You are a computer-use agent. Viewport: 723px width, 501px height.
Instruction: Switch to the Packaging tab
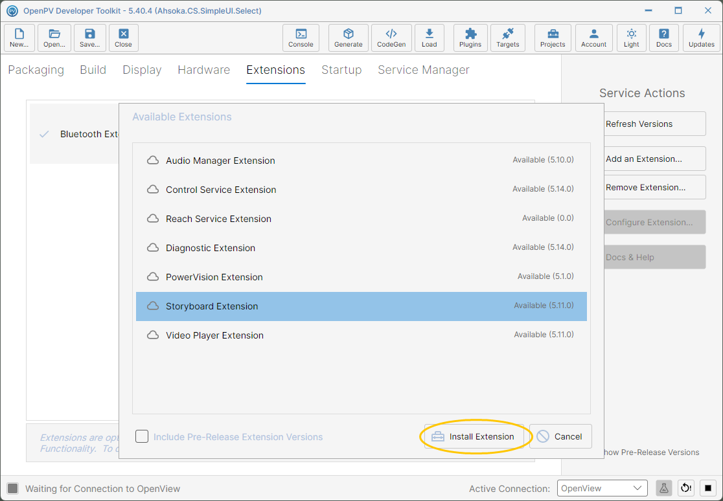pyautogui.click(x=36, y=70)
